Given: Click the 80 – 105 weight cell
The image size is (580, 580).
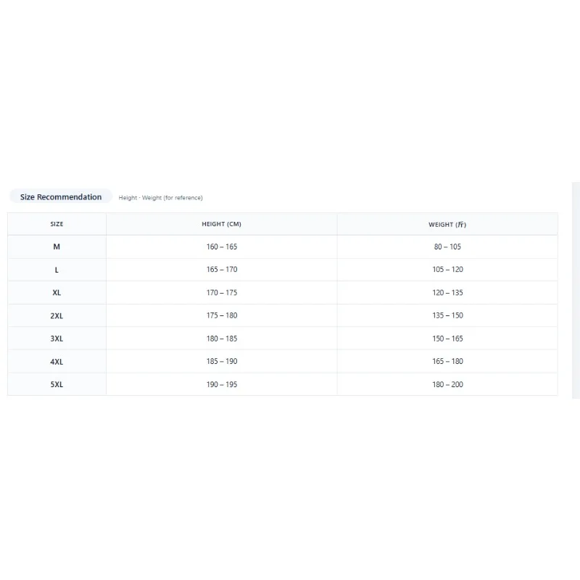Looking at the screenshot, I should 447,246.
